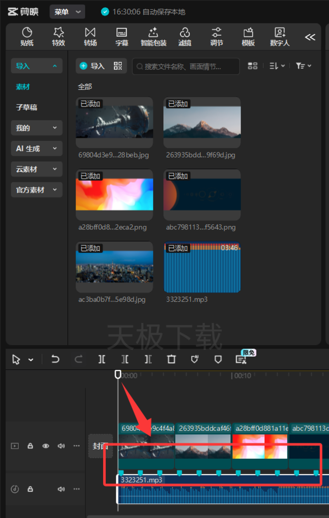Switch media view layout icon
329x518 pixels.
(252, 66)
